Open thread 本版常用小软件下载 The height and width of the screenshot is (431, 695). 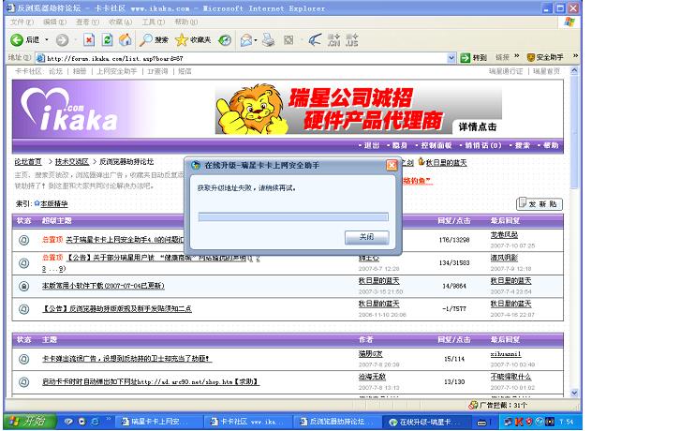click(x=103, y=286)
